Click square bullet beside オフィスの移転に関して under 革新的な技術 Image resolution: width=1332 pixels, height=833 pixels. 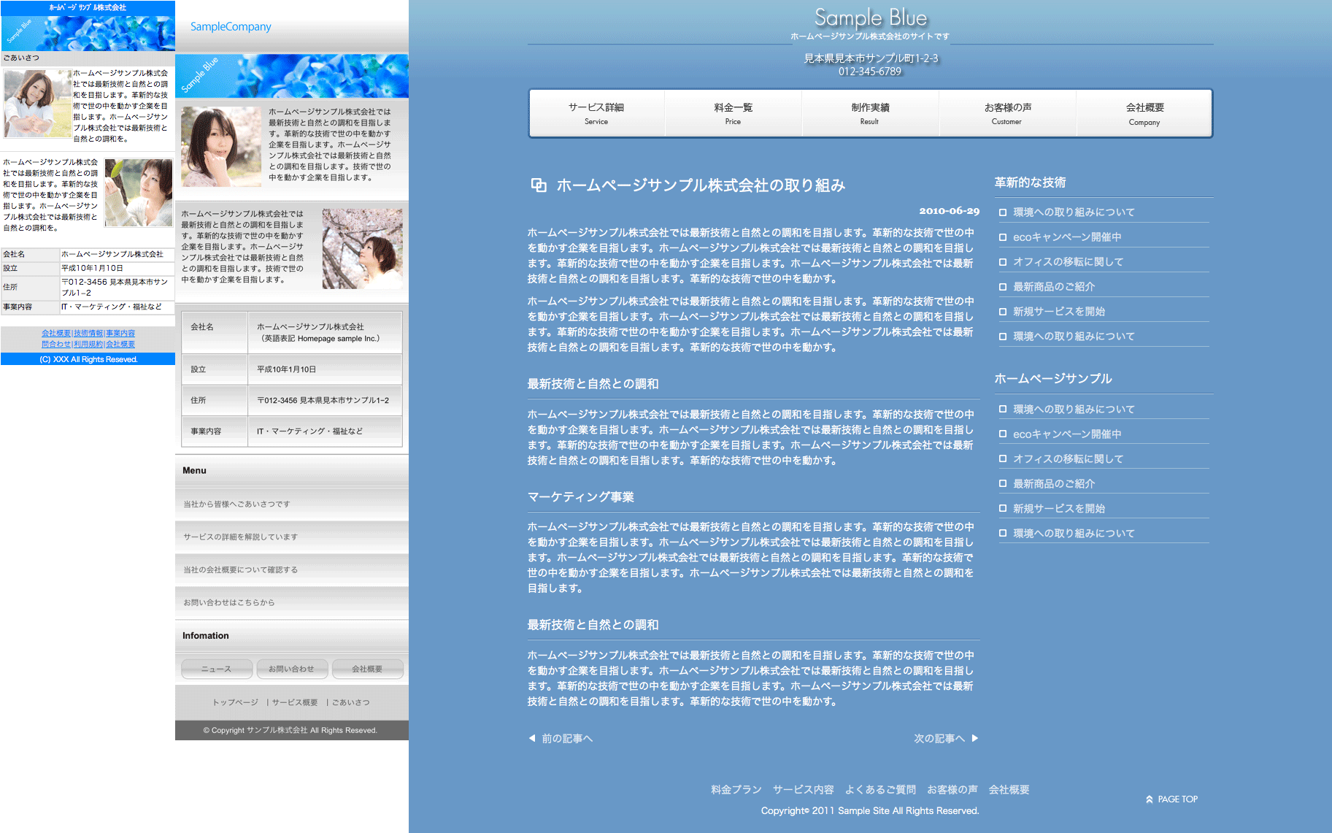click(x=1003, y=262)
